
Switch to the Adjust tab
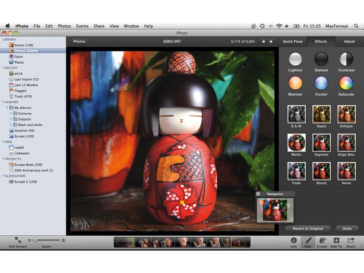pos(349,41)
